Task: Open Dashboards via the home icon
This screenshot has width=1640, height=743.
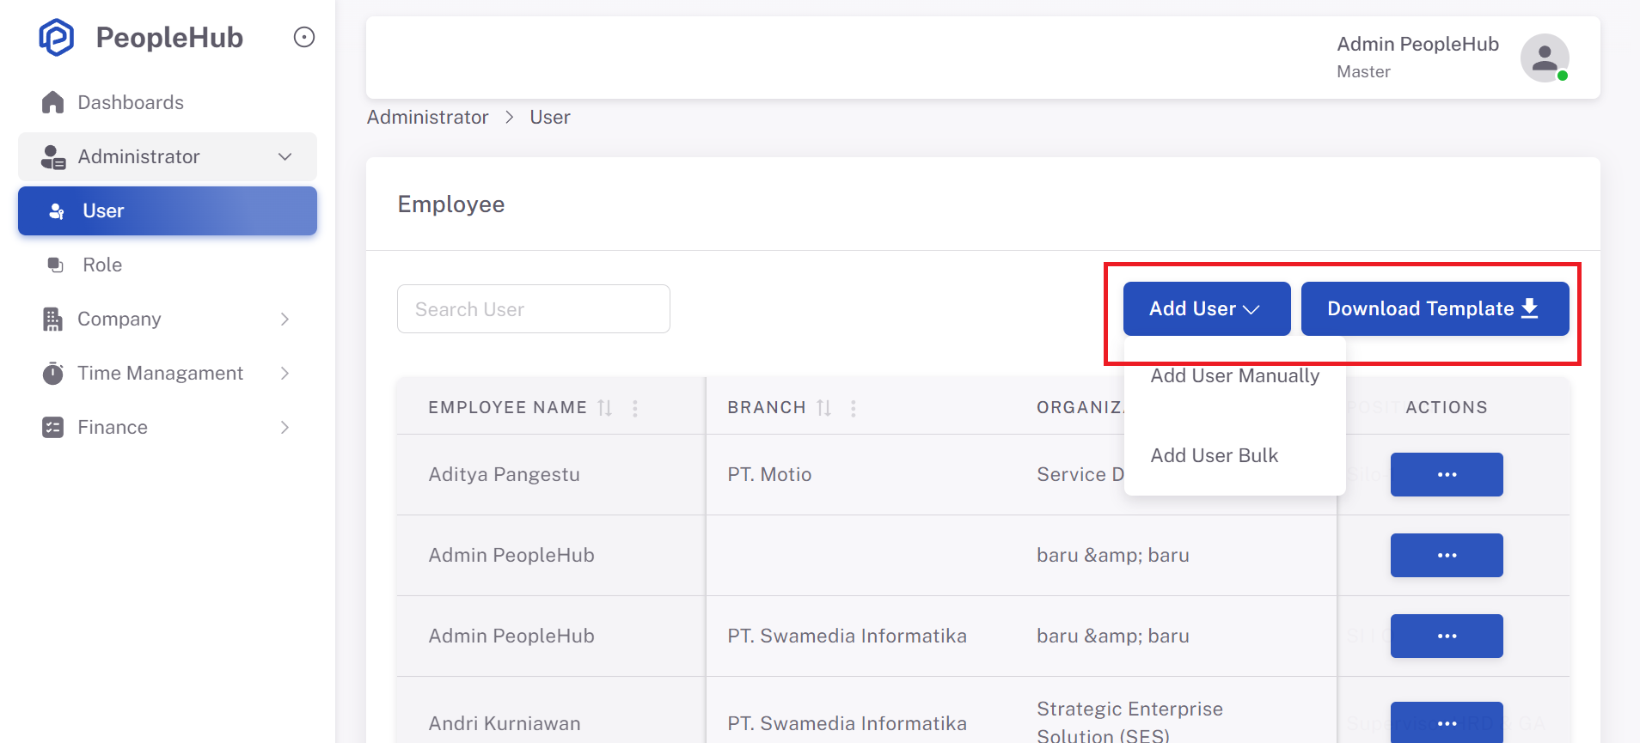Action: (x=53, y=102)
